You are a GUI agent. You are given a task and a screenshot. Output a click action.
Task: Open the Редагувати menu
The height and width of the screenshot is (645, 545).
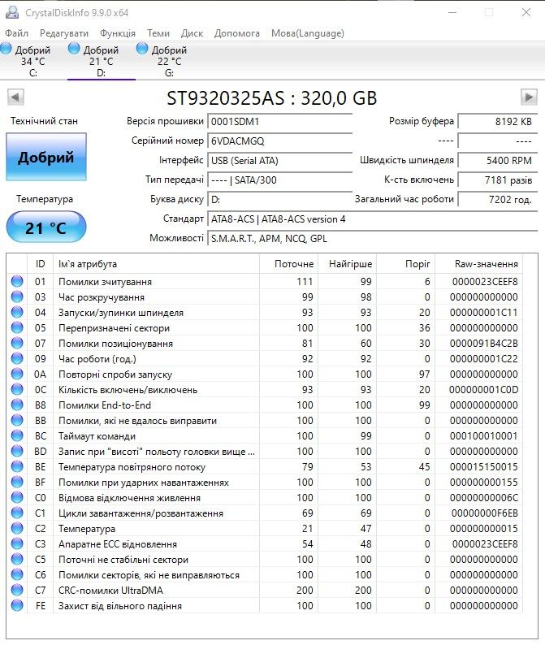pos(63,33)
